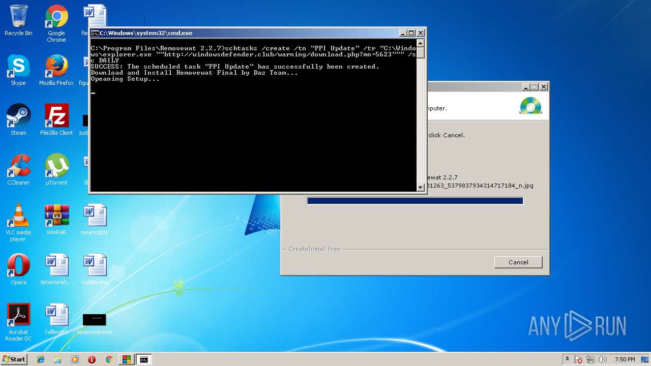Open Steam desktop shortcut
Screen dimensions: 651x366
coord(18,120)
